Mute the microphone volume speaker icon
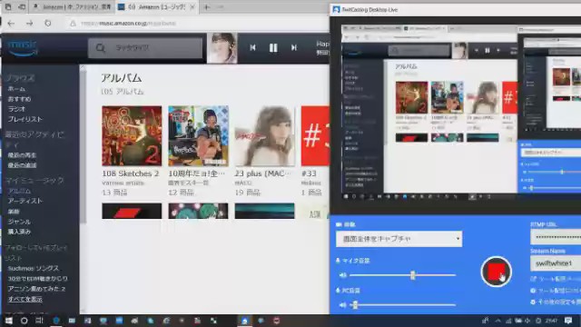This screenshot has height=327, width=581. [343, 275]
